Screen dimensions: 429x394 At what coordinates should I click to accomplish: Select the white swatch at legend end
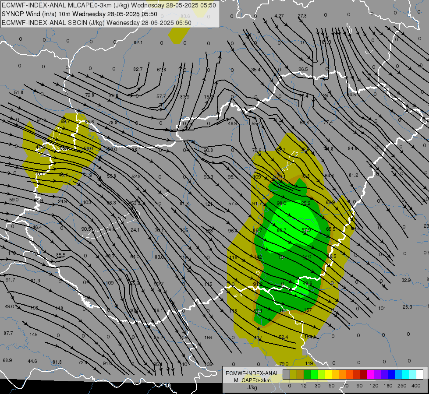(420, 374)
